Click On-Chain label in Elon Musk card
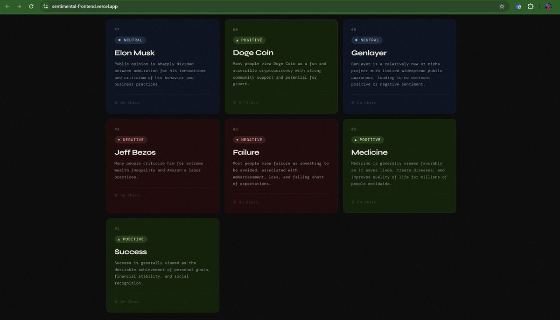560x320 pixels. (127, 102)
